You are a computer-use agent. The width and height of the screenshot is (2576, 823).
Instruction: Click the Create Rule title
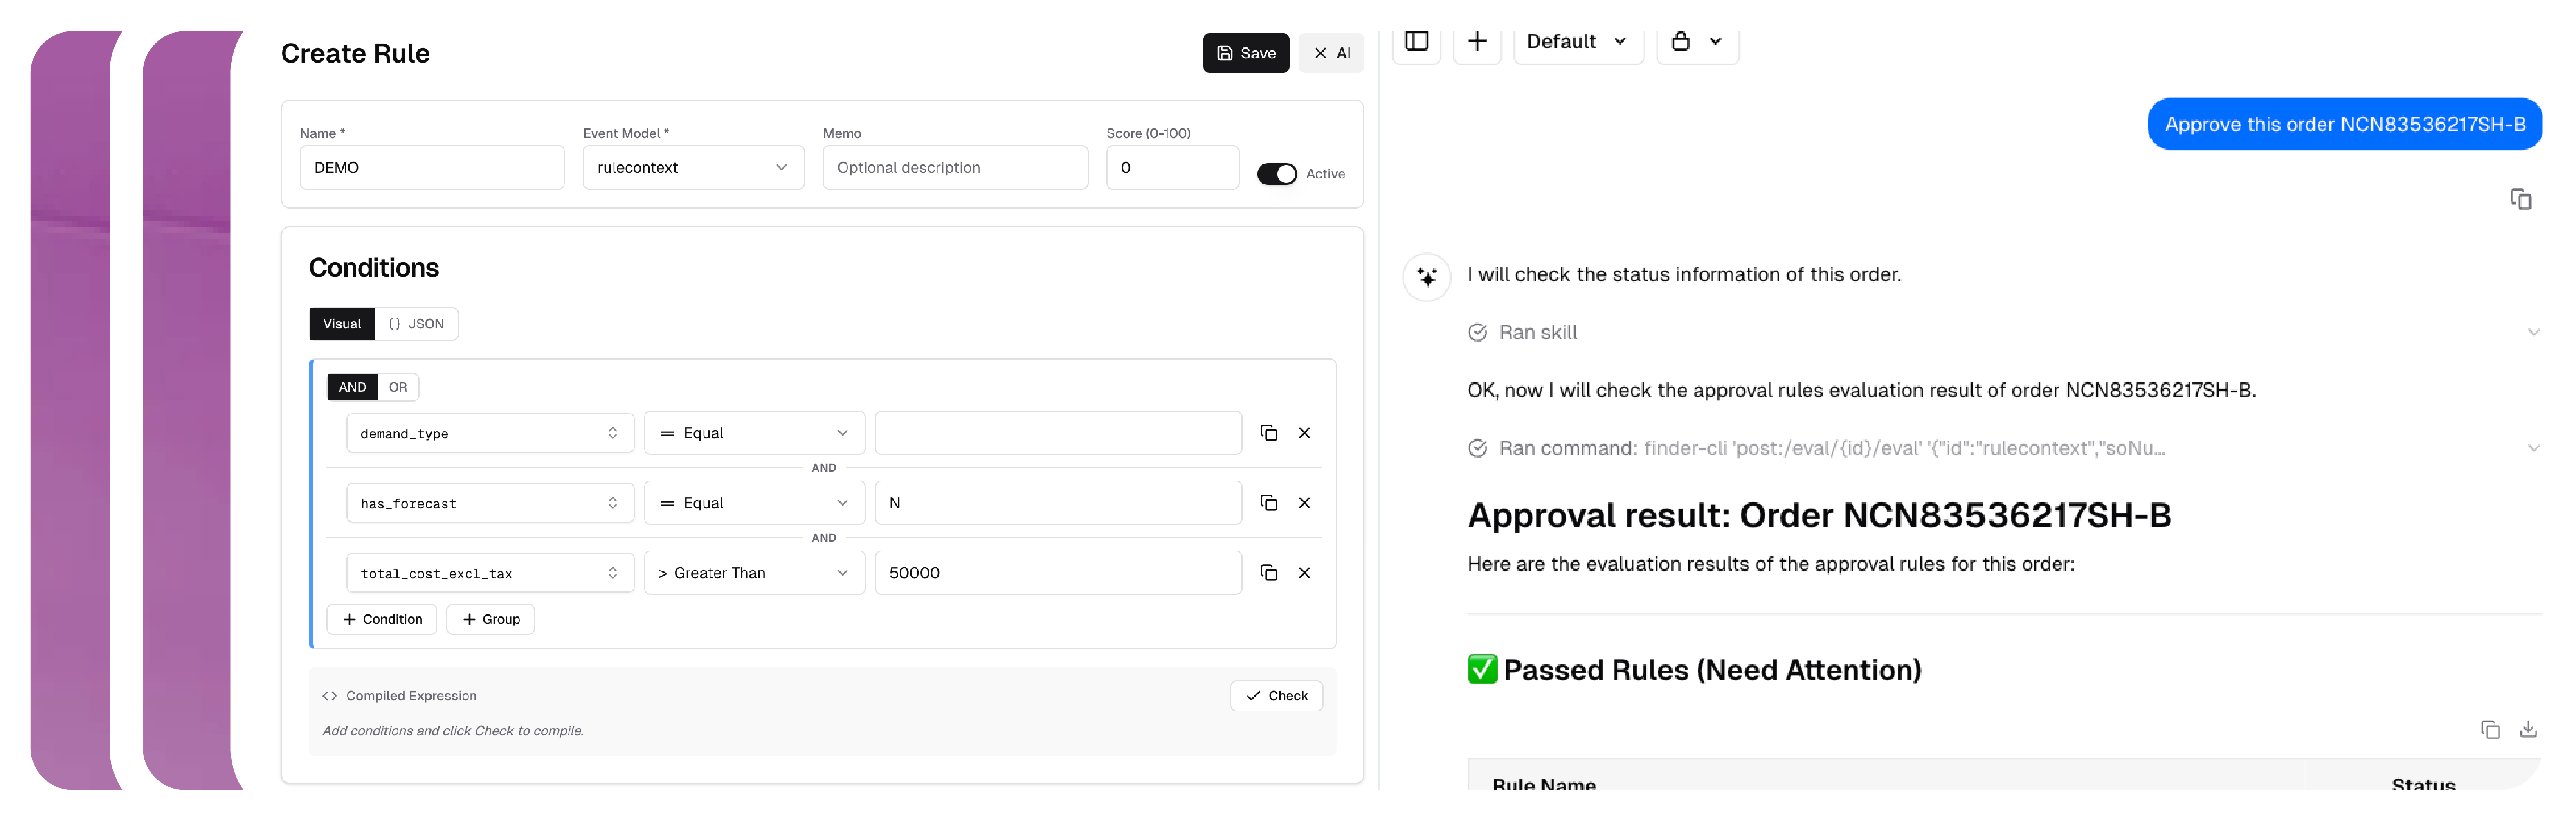(x=355, y=53)
